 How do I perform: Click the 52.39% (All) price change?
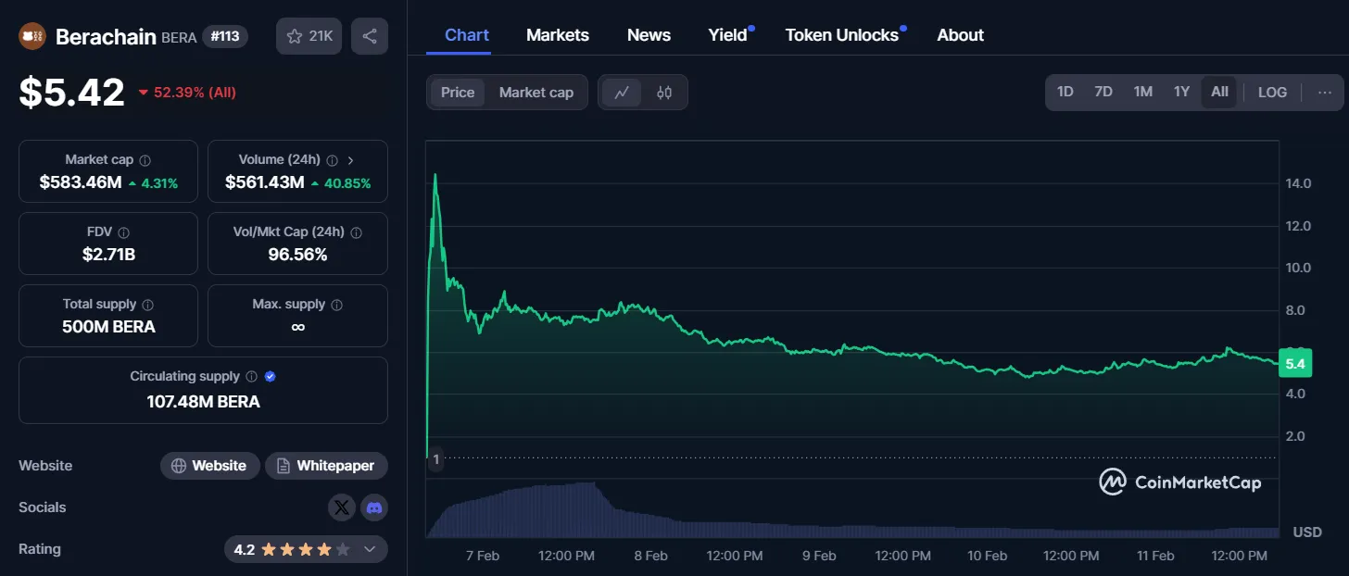187,93
